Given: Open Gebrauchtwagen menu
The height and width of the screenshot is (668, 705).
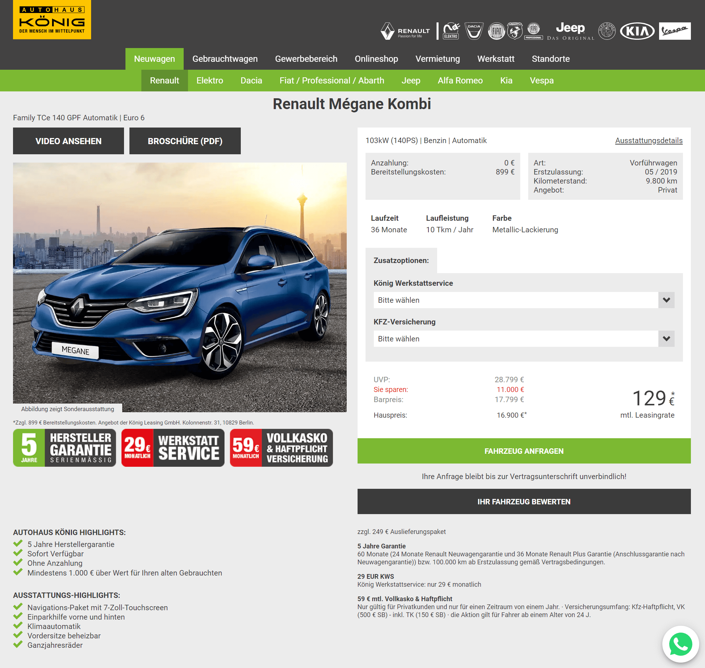Looking at the screenshot, I should pyautogui.click(x=225, y=59).
